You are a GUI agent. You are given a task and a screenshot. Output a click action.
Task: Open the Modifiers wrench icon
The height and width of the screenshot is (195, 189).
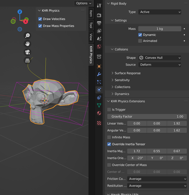99,74
